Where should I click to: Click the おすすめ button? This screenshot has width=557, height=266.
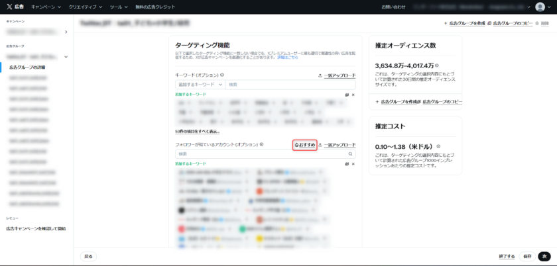(304, 144)
